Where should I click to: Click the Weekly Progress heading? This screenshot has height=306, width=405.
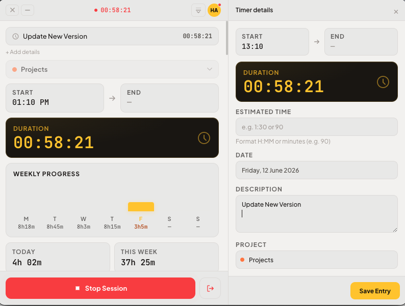pos(46,174)
